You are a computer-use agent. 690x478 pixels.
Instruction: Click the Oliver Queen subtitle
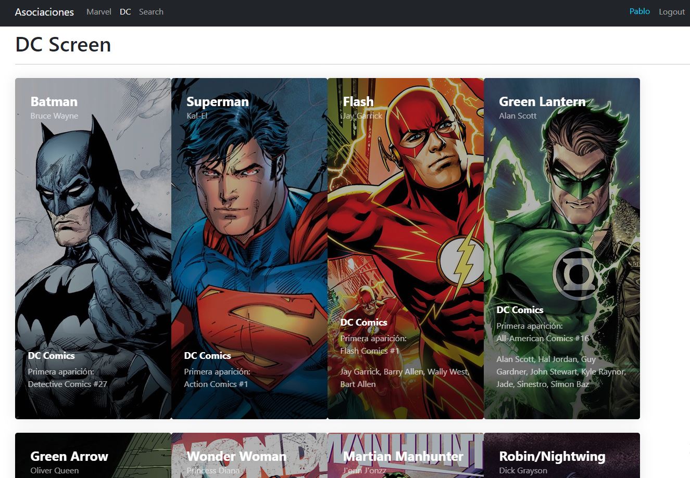pyautogui.click(x=54, y=470)
